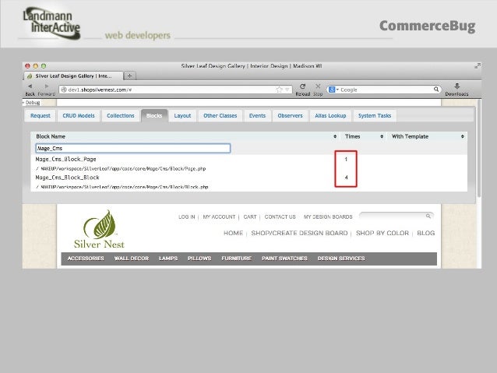This screenshot has height=373, width=497.
Task: Go to the HOME page link
Action: 233,233
